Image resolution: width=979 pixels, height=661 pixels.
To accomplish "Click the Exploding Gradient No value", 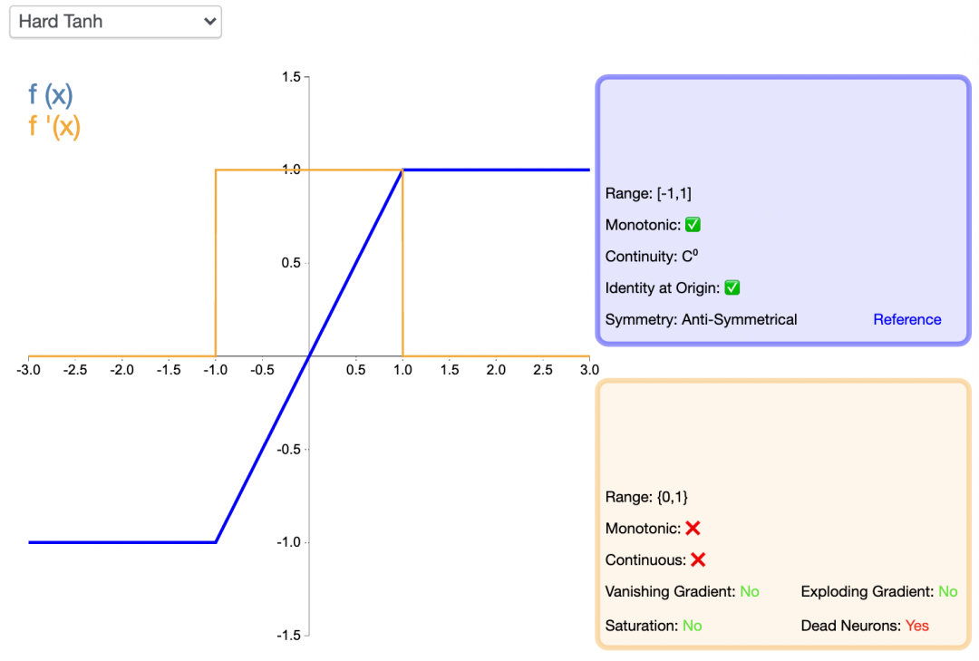I will tap(947, 591).
